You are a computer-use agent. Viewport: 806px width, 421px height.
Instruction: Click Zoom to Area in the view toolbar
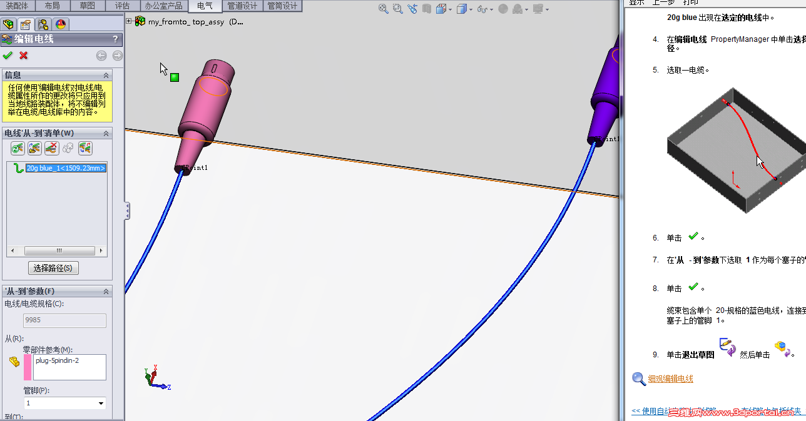click(398, 9)
